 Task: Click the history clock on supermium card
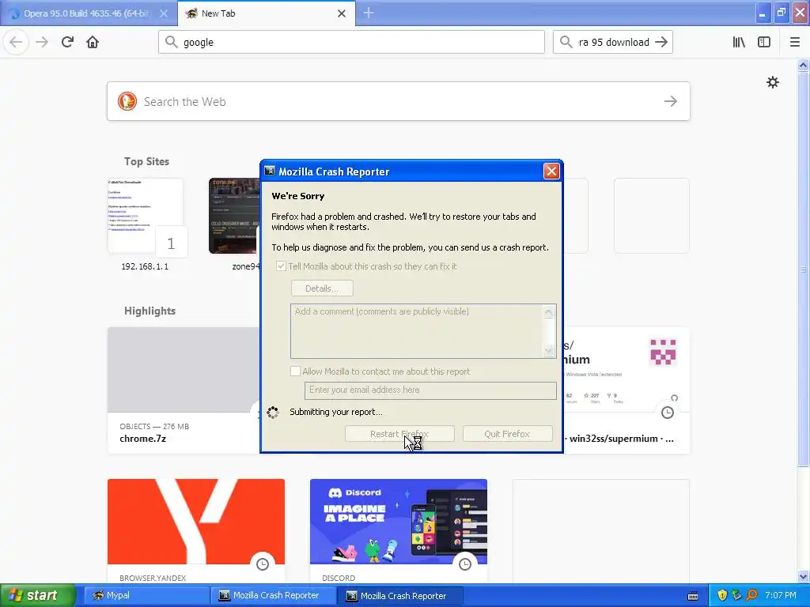[668, 413]
